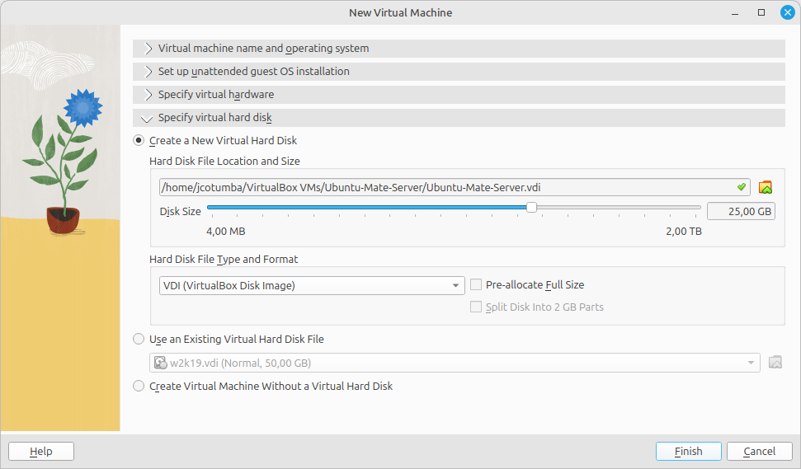This screenshot has width=801, height=469.
Task: Click the Disk Size slider handle
Action: click(x=531, y=207)
